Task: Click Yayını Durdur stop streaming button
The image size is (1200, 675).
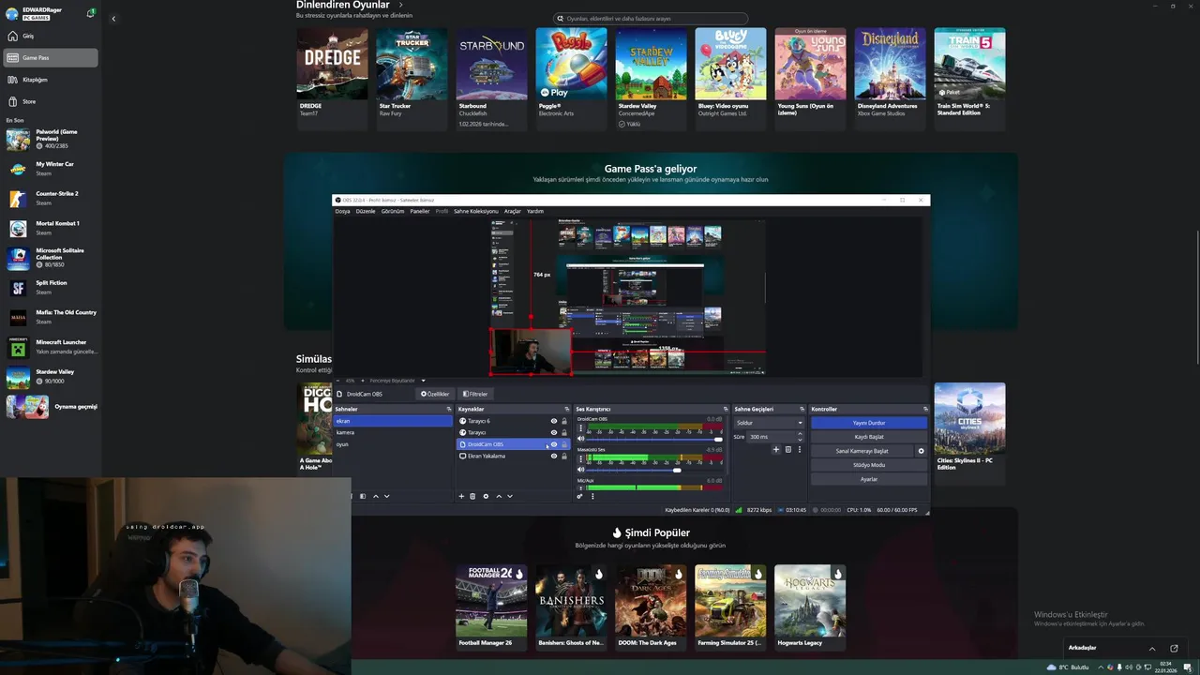Action: 869,423
